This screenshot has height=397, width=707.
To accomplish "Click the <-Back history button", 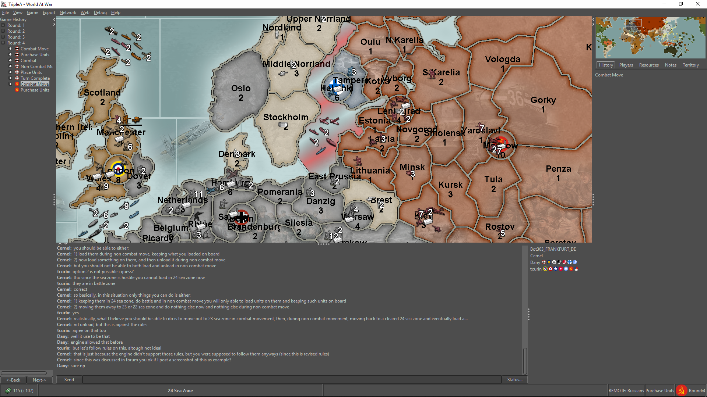I will [13, 380].
